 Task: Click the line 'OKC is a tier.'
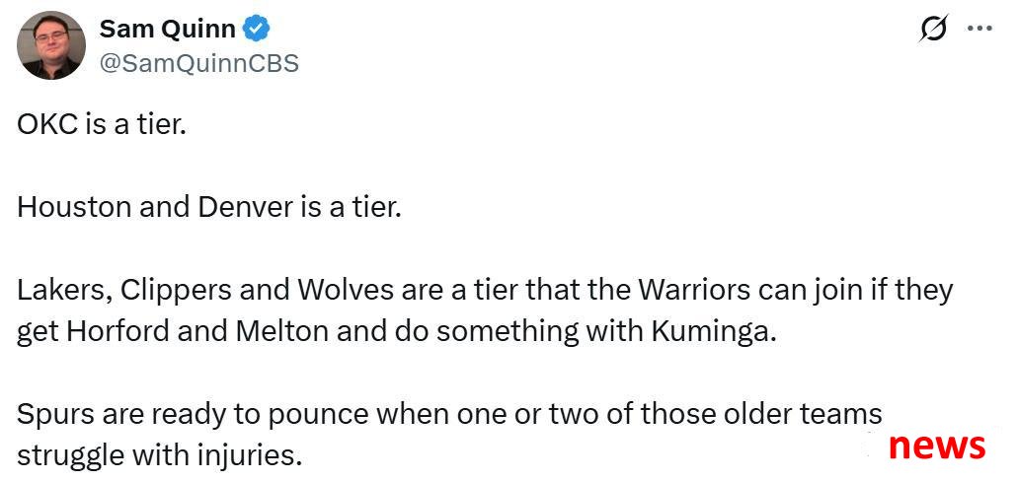tap(102, 125)
